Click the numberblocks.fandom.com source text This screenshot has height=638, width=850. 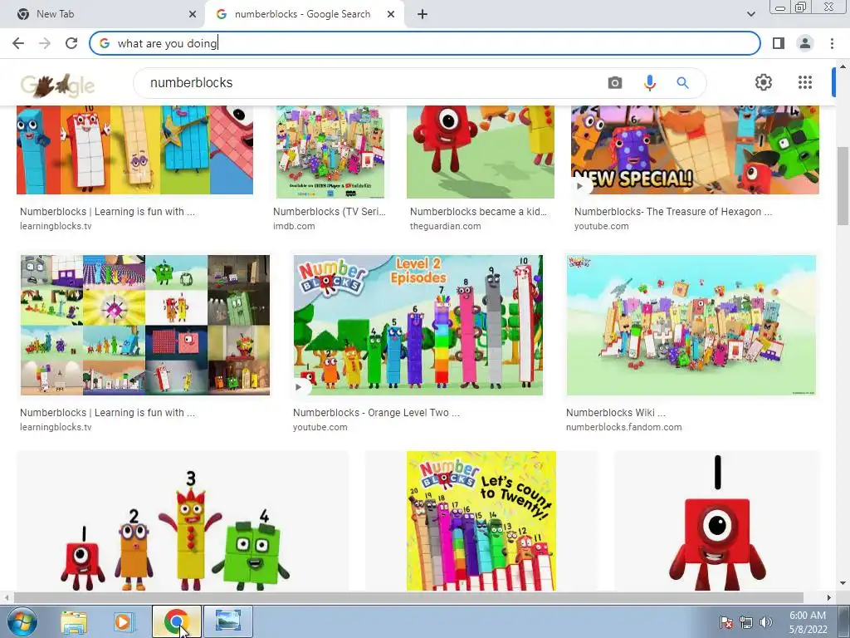(624, 428)
